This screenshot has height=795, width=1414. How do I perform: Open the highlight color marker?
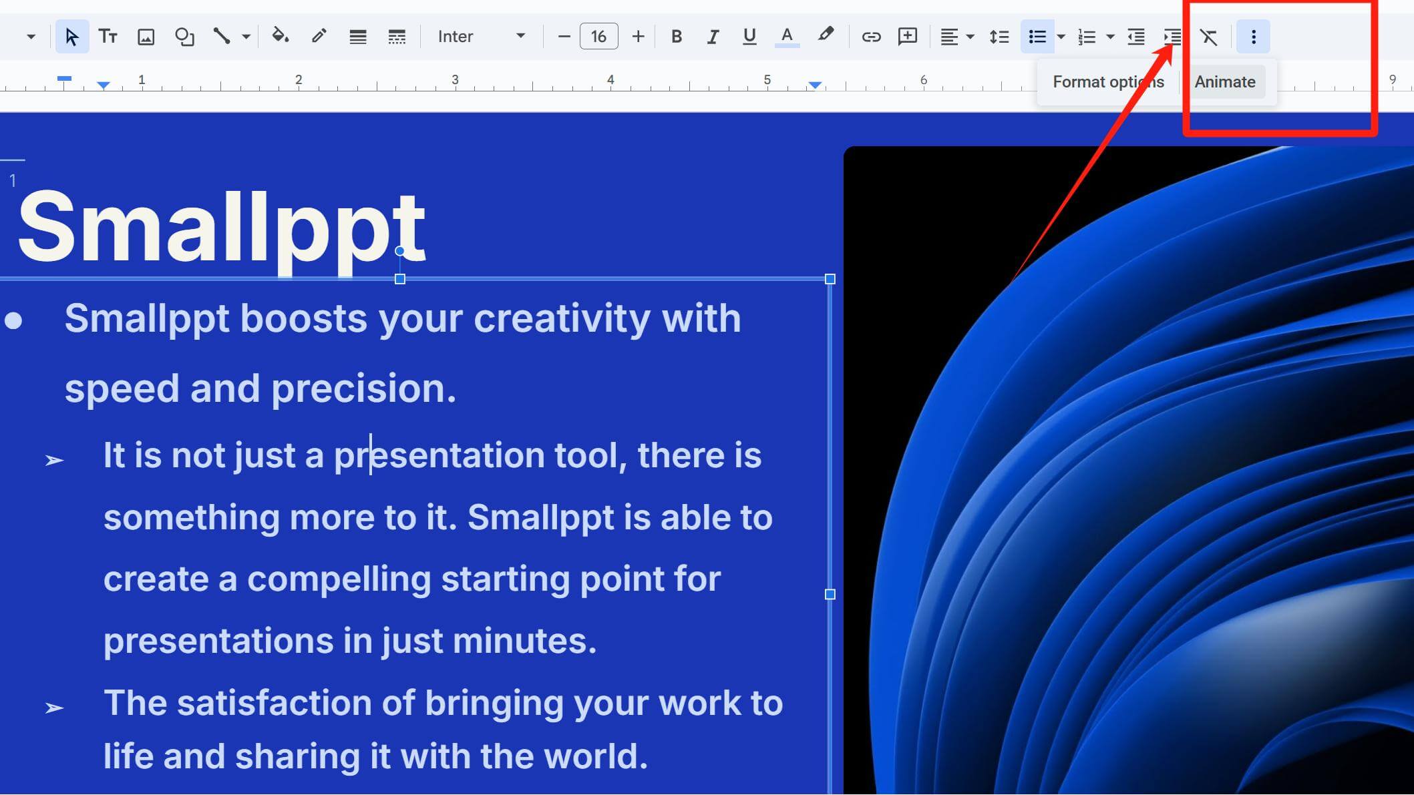pos(826,35)
